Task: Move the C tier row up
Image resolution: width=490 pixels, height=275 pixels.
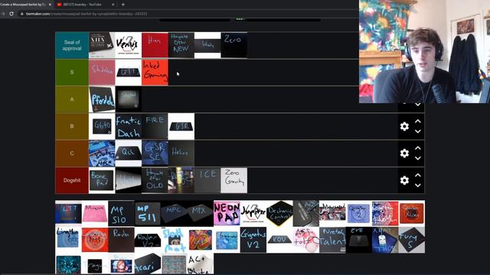Action: click(x=418, y=148)
